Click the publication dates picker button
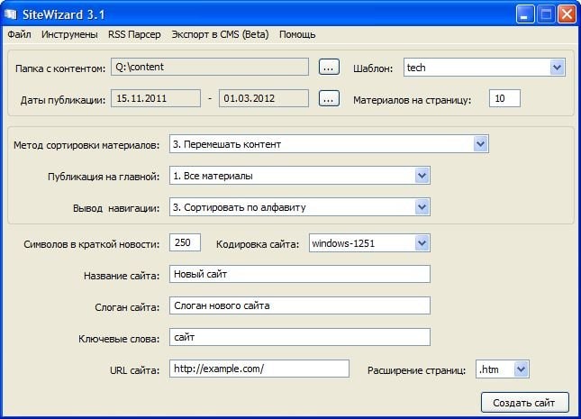Image resolution: width=581 pixels, height=419 pixels. tap(329, 98)
